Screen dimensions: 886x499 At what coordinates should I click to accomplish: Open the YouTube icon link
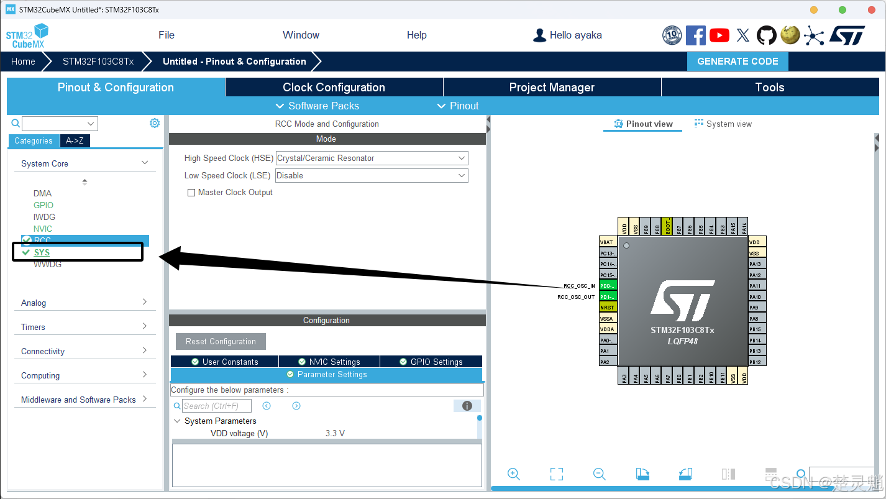tap(719, 35)
